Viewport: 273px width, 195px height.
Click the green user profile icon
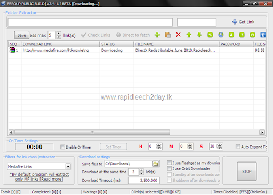(231, 35)
